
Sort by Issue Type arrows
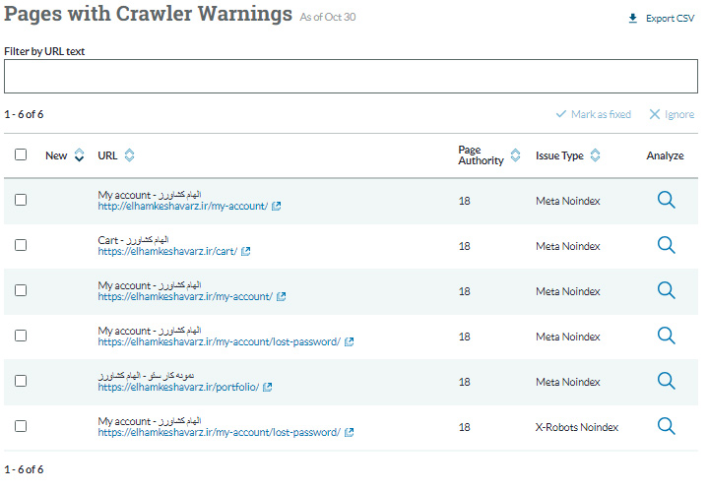coord(595,155)
